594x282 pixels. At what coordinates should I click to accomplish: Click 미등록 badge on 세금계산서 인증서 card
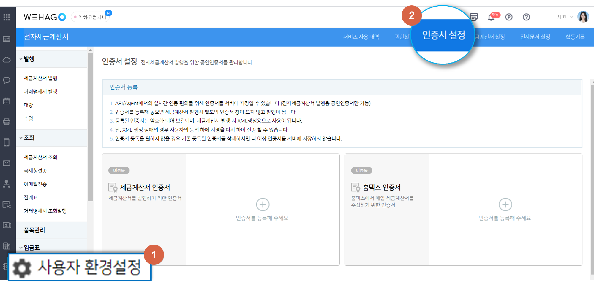[119, 170]
